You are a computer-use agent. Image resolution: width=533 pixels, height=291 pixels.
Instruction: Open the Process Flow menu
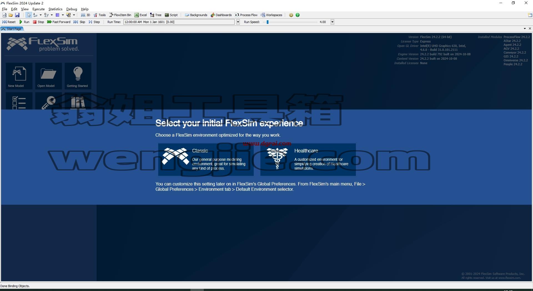(246, 15)
